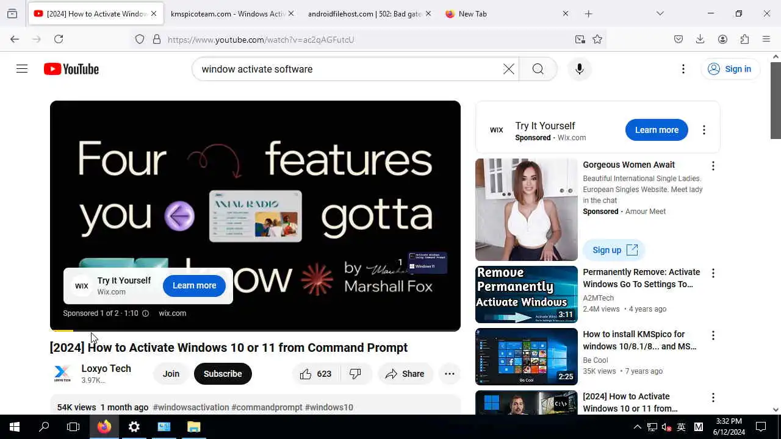Go back in browser history
This screenshot has height=439, width=781.
(15, 39)
